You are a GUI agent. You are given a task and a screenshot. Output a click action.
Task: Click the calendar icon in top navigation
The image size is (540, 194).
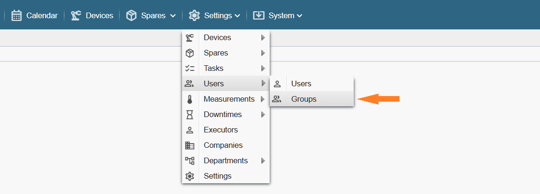(17, 15)
